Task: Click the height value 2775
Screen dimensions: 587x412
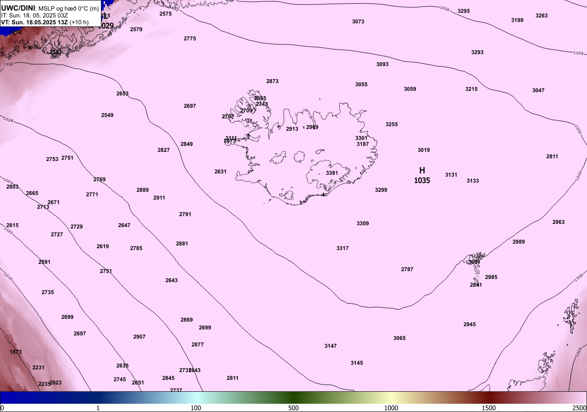Action: (190, 39)
